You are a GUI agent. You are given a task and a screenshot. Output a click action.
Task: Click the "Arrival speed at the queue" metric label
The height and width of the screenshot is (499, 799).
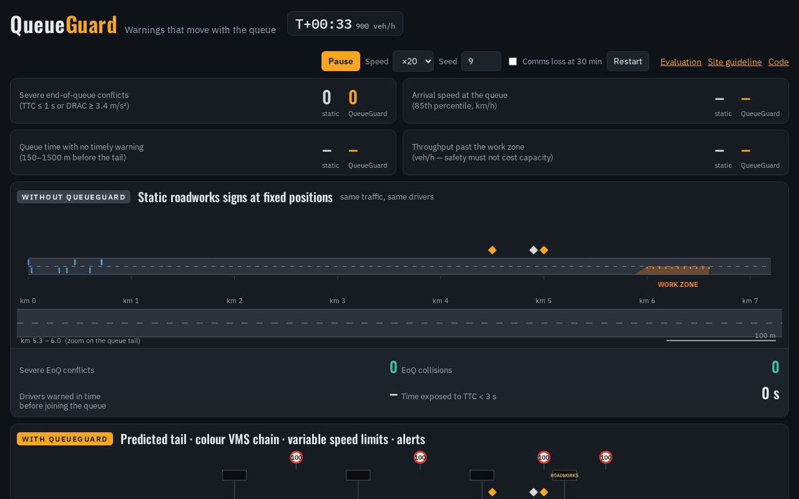(459, 95)
